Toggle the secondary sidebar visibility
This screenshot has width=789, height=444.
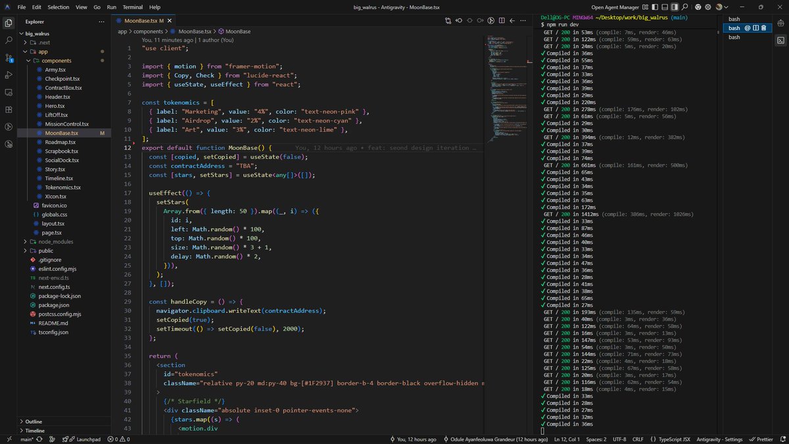(675, 6)
